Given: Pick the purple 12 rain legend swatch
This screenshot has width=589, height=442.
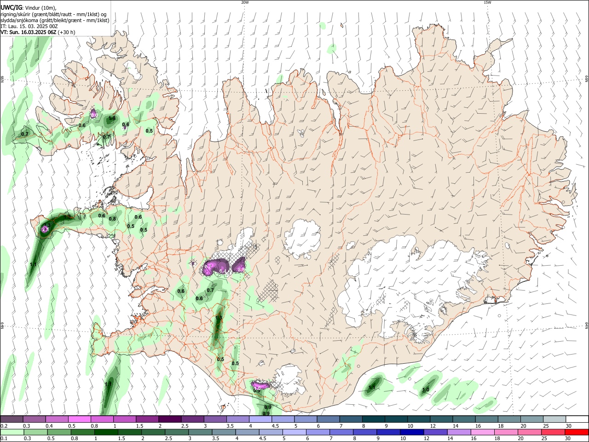Looking at the screenshot, I should click(435, 432).
